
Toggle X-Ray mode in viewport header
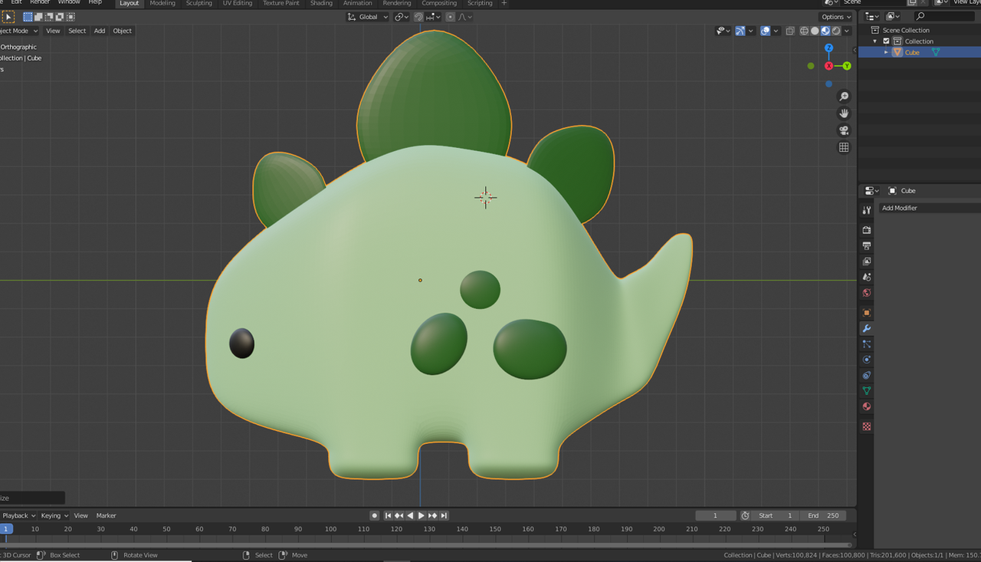[789, 31]
